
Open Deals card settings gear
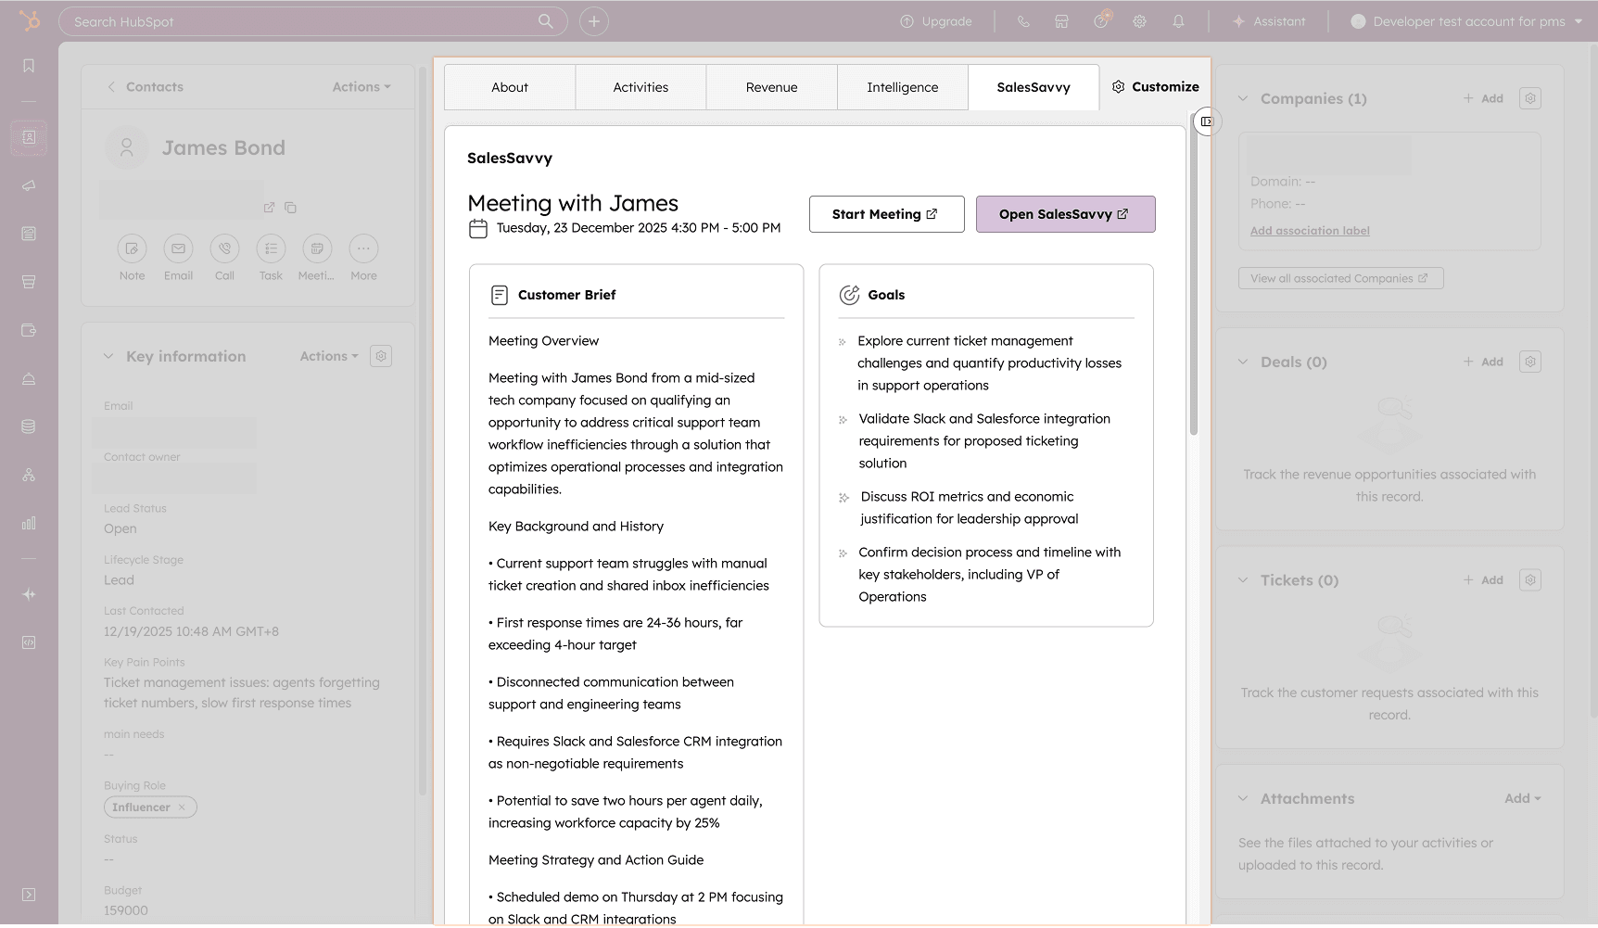pos(1530,362)
